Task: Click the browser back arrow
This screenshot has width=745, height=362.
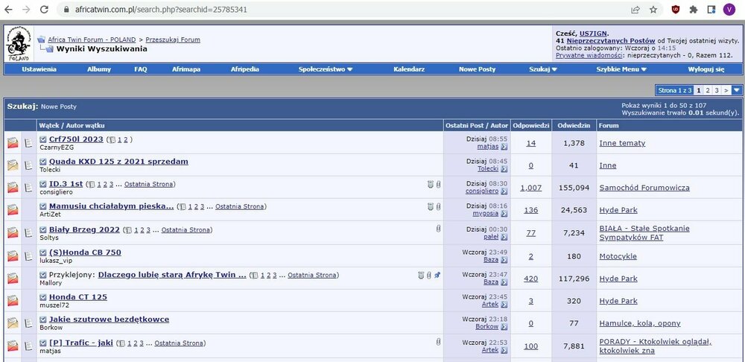Action: coord(8,10)
